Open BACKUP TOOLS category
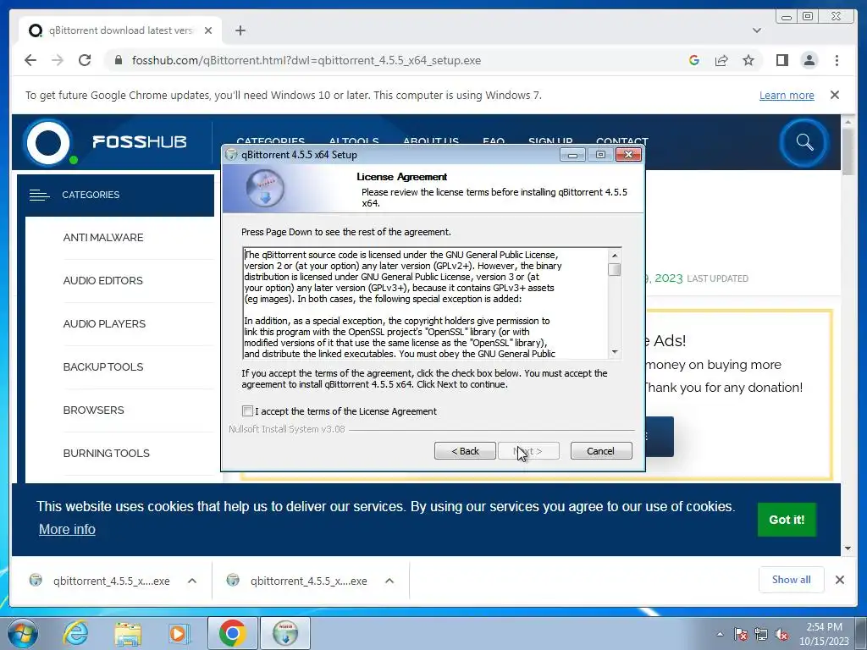This screenshot has height=650, width=867. point(103,367)
